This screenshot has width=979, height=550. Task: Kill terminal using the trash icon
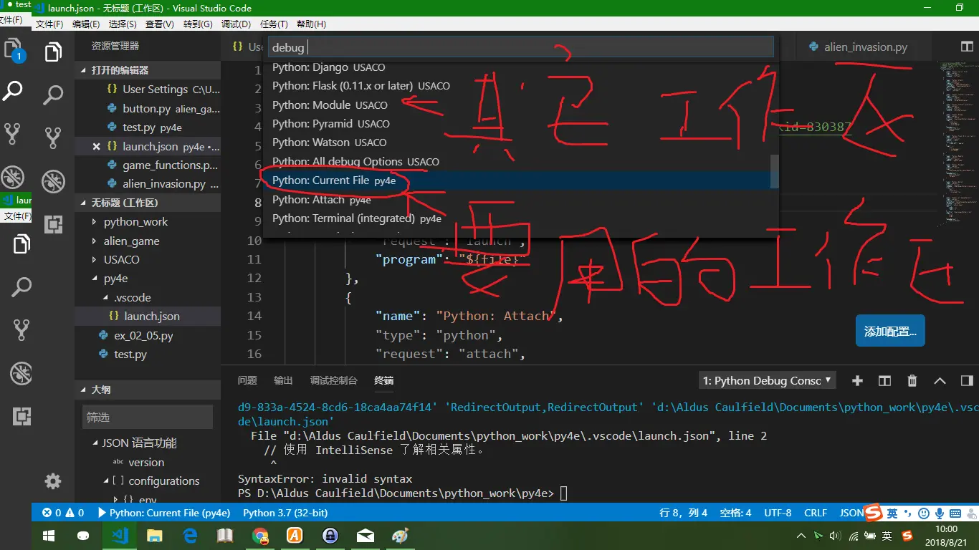pos(912,381)
